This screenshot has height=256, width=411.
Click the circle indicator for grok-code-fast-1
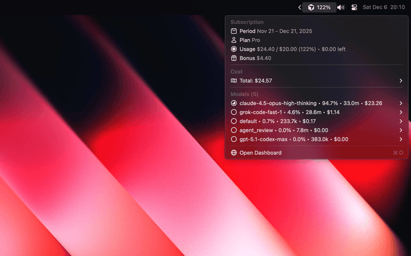234,112
